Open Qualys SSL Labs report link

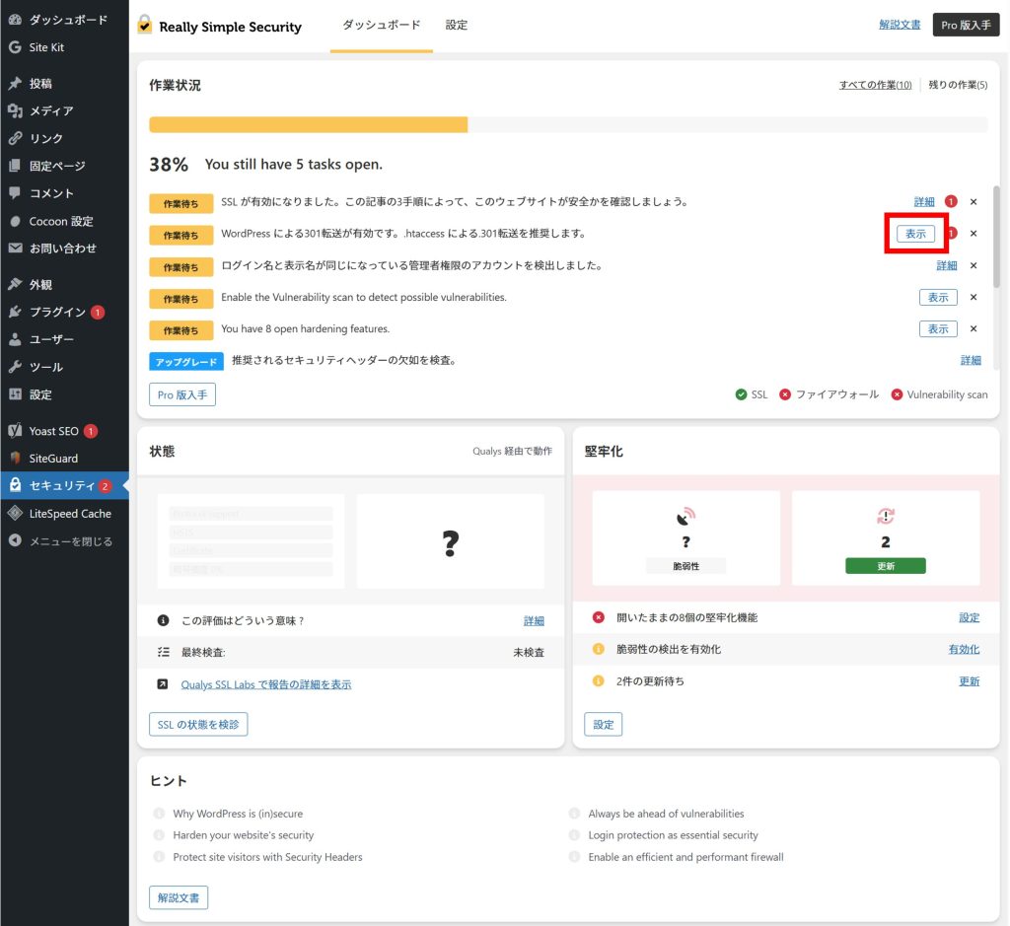266,683
